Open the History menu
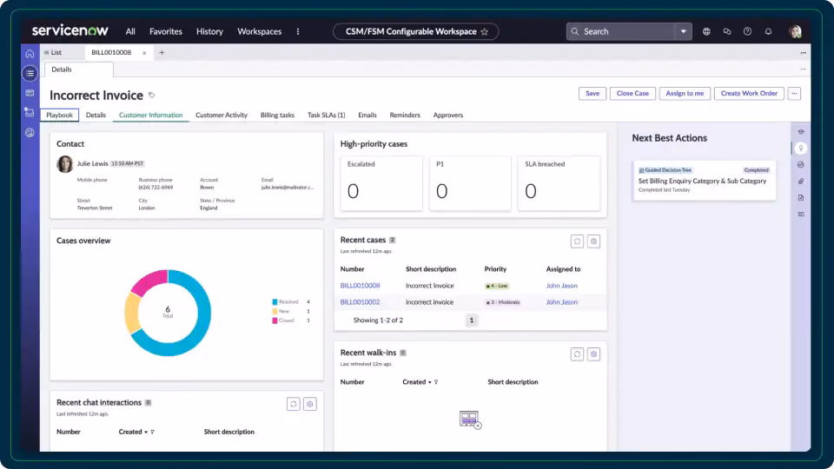Image resolution: width=834 pixels, height=469 pixels. (209, 31)
